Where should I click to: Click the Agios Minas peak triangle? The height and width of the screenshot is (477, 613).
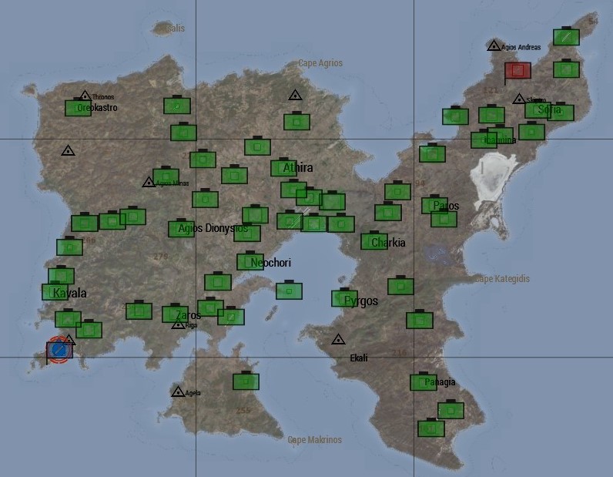tap(149, 182)
